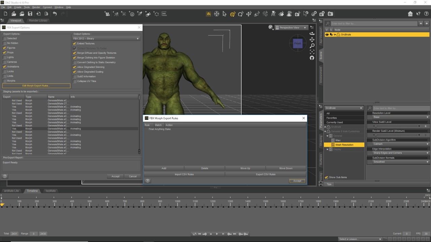Click the Reset View viewport control
The height and width of the screenshot is (242, 431).
(x=312, y=58)
